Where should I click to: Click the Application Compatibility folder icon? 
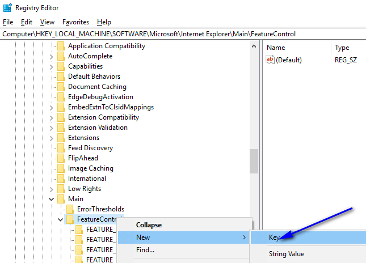[x=61, y=46]
